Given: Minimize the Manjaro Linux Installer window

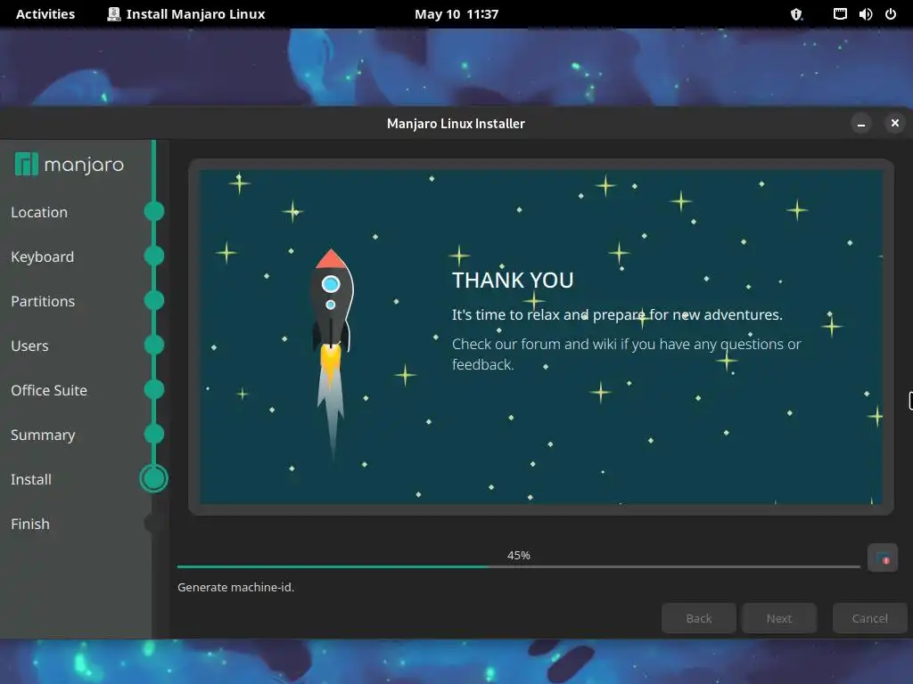Looking at the screenshot, I should [861, 123].
